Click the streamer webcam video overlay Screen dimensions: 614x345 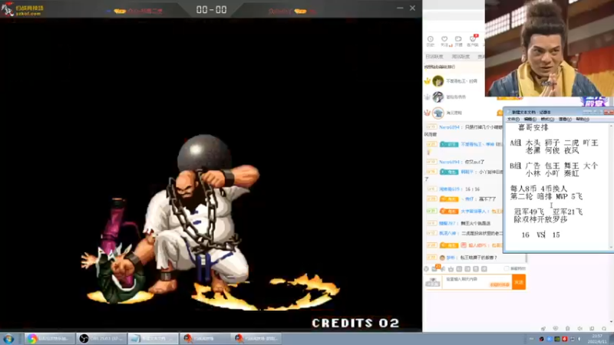[x=550, y=48]
